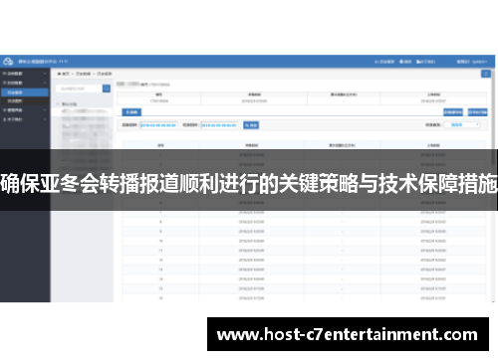Click the first of three header shortcut links

(384, 62)
